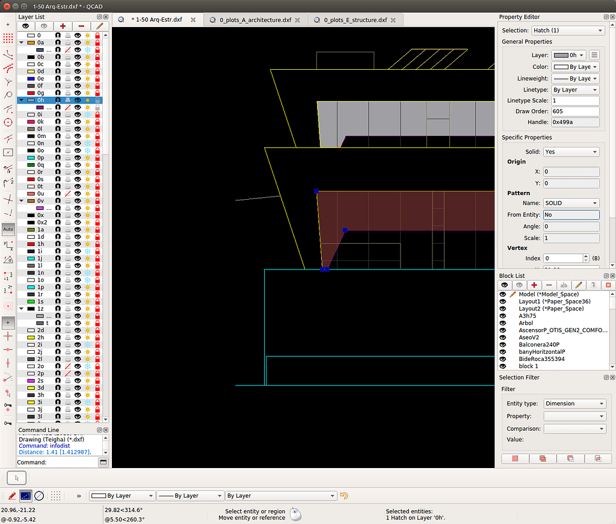The height and width of the screenshot is (524, 616).
Task: Select the circle center snap tool
Action: [8, 123]
